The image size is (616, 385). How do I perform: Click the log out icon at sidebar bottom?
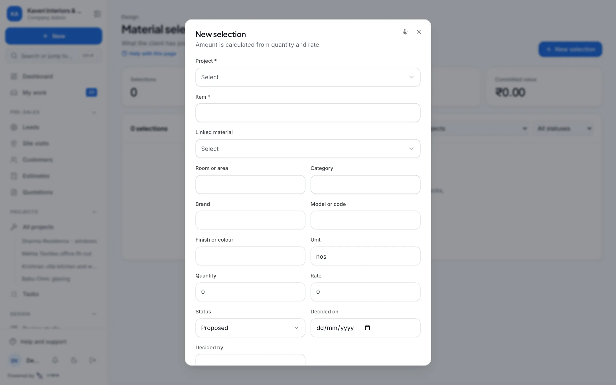92,360
